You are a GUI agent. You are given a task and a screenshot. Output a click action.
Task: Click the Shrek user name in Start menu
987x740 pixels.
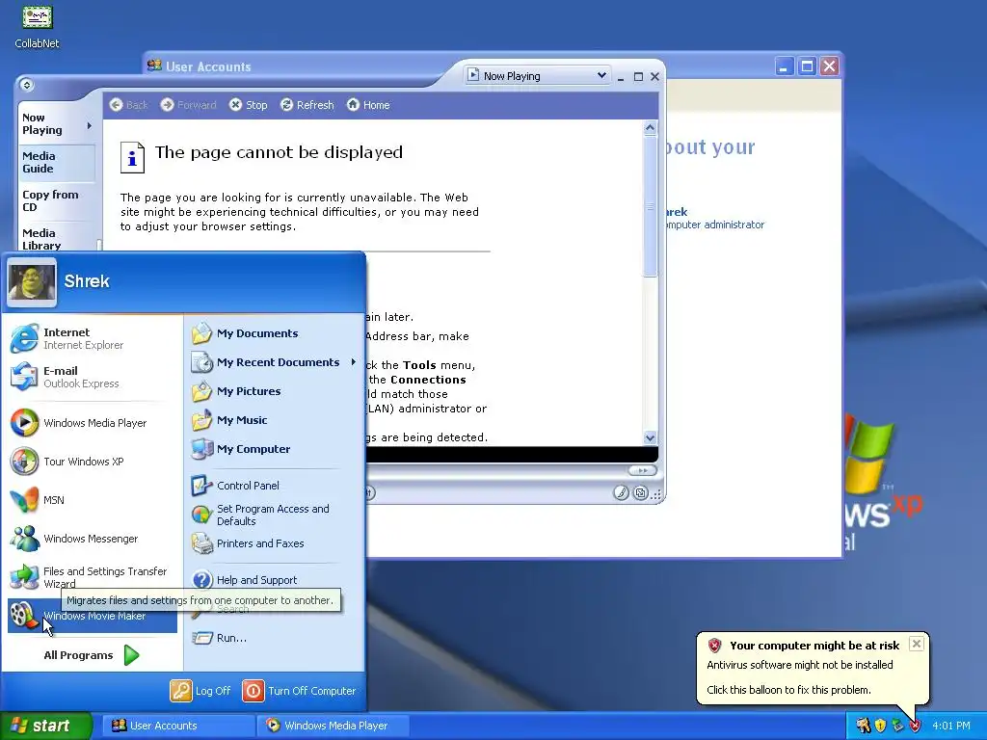87,281
